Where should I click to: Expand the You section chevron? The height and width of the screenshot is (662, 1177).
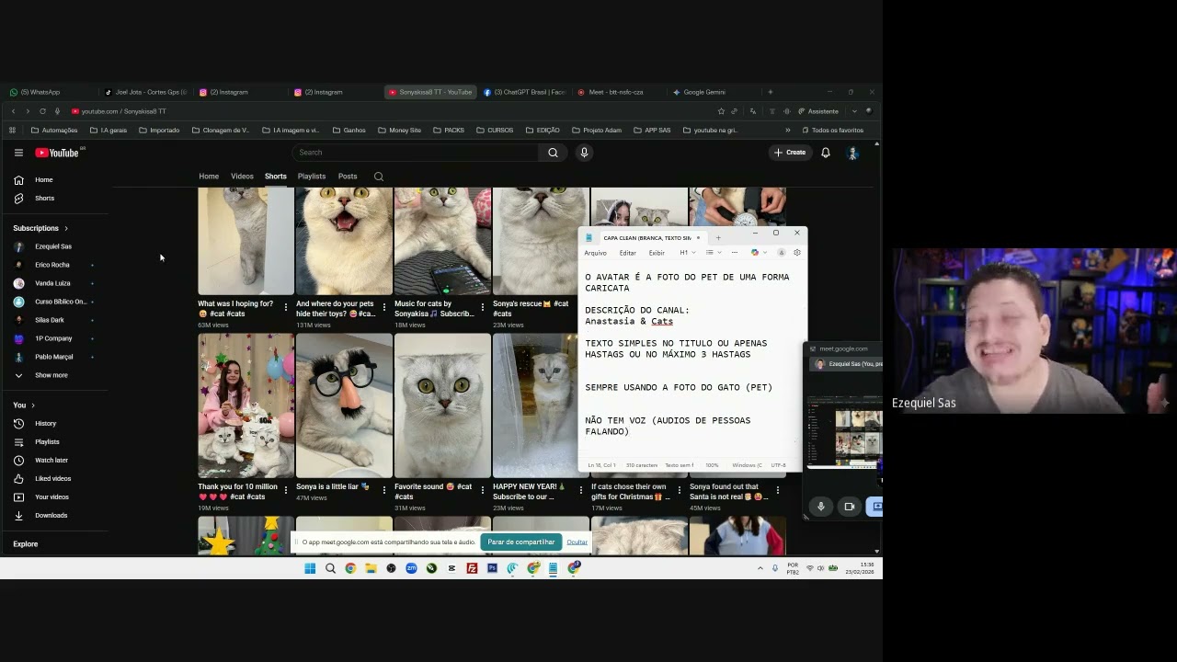pyautogui.click(x=33, y=405)
